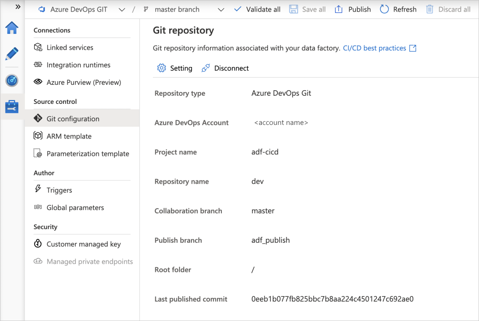Viewport: 479px width, 321px height.
Task: Click the Managed private endpoints entry
Action: coord(89,261)
